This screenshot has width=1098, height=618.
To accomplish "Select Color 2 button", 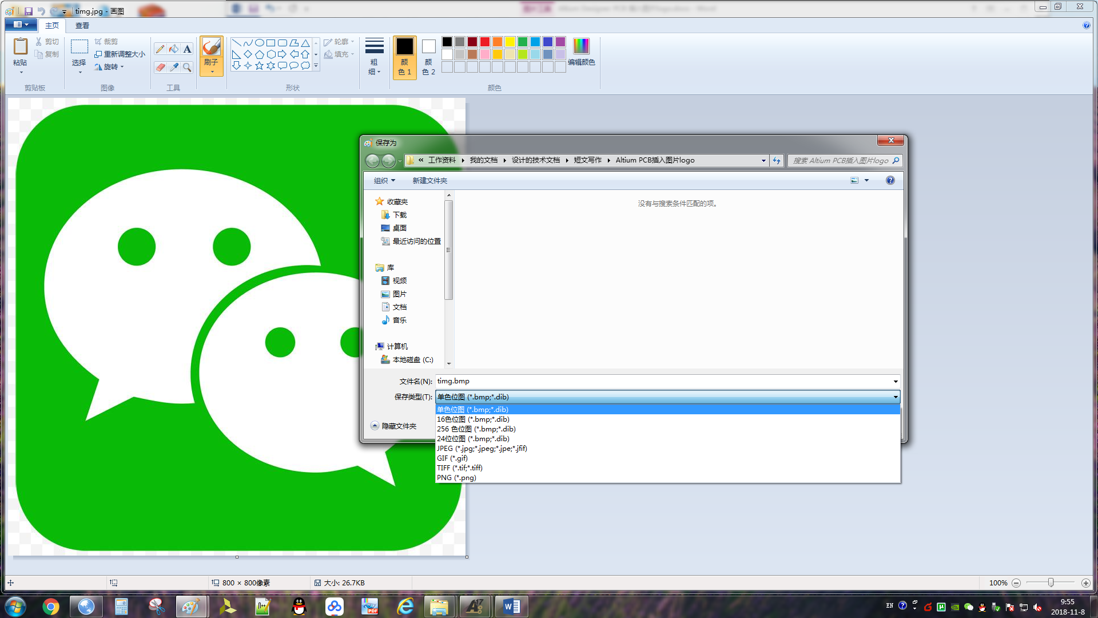I will 428,57.
